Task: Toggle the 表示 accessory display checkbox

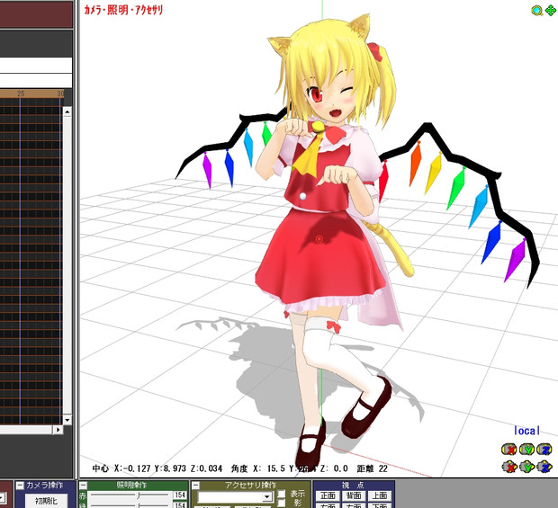Action: tap(282, 494)
